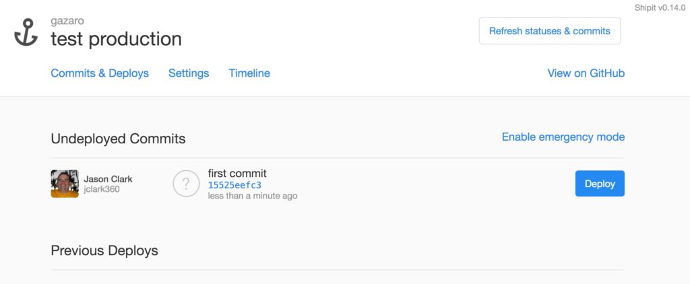Viewport: 690px width, 284px height.
Task: Switch to the Commits & Deploys tab
Action: pyautogui.click(x=100, y=73)
